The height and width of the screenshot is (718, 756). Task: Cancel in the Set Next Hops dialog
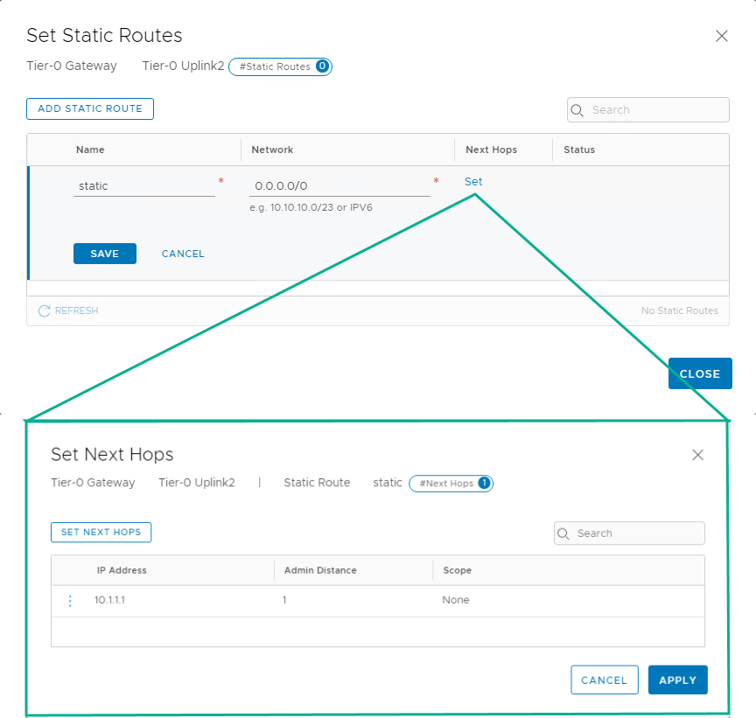pyautogui.click(x=605, y=680)
